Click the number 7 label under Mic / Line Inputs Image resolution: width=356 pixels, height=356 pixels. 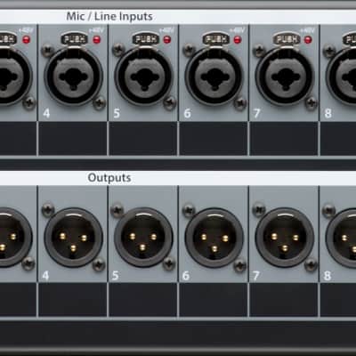click(x=257, y=113)
